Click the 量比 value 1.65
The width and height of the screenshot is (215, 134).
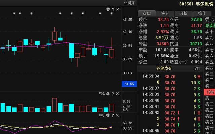coord(198,38)
